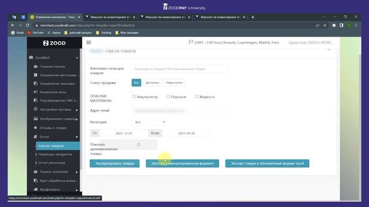This screenshot has height=207, width=369.
Task: Open browser extensions puzzle icon
Action: tap(334, 25)
